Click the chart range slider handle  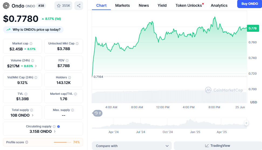point(246,123)
